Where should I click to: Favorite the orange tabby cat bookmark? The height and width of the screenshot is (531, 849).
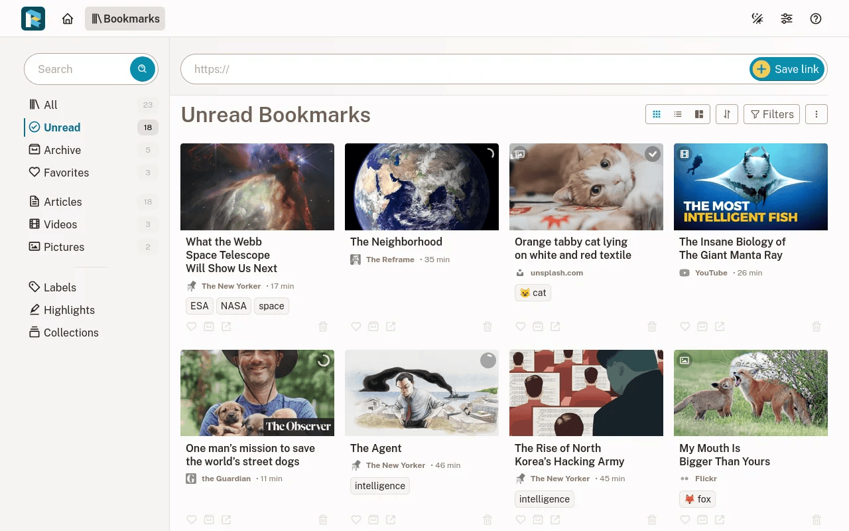[x=521, y=327]
